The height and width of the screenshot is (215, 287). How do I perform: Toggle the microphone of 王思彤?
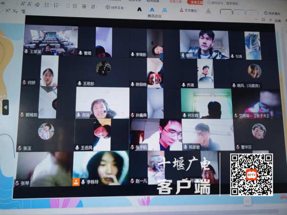tap(79, 83)
